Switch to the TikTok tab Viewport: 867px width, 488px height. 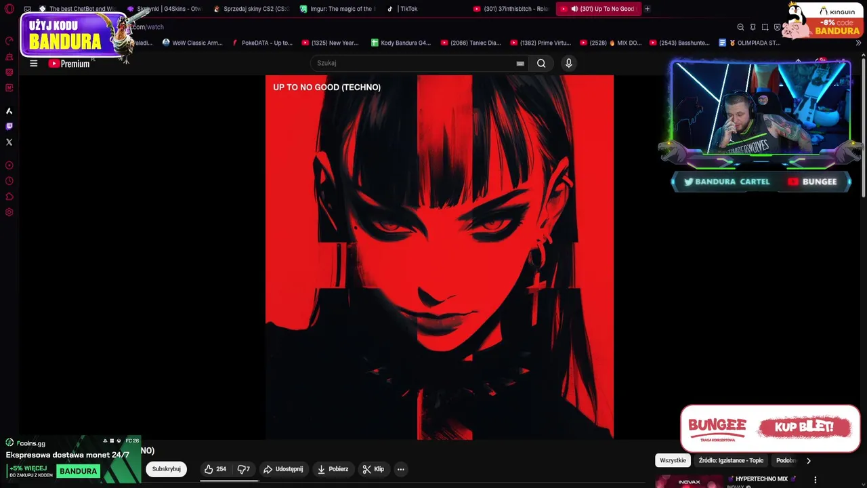pyautogui.click(x=425, y=9)
